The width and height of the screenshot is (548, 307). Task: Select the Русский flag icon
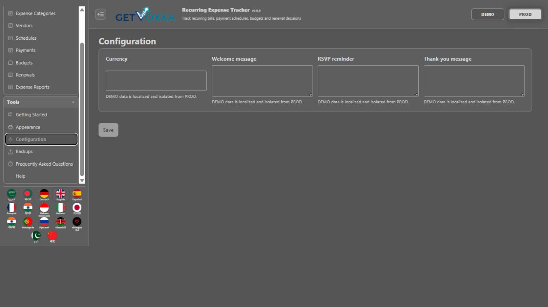[44, 223]
